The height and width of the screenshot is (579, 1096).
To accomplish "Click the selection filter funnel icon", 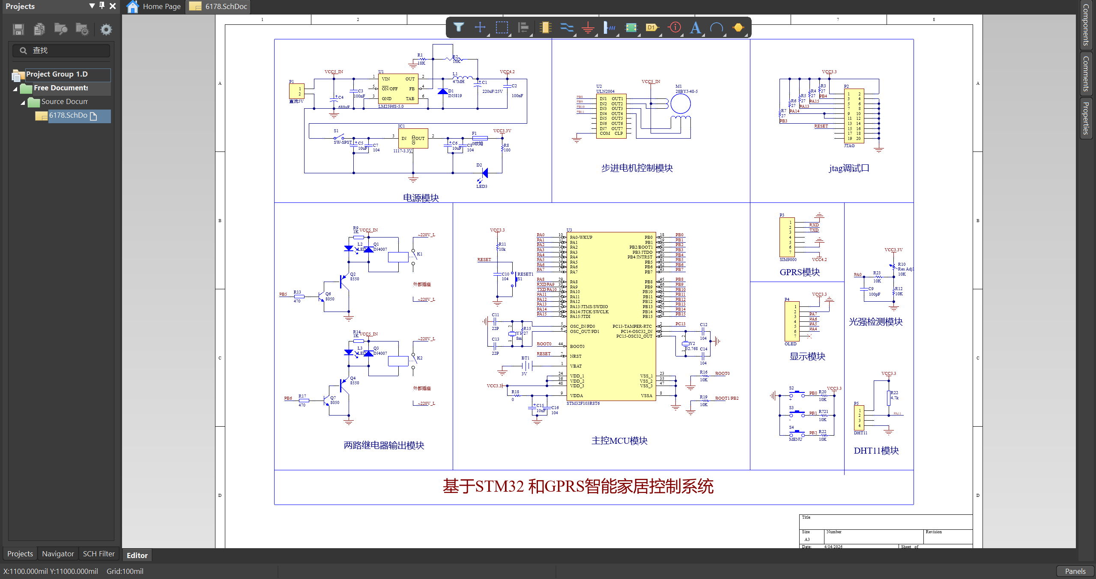I will (458, 27).
